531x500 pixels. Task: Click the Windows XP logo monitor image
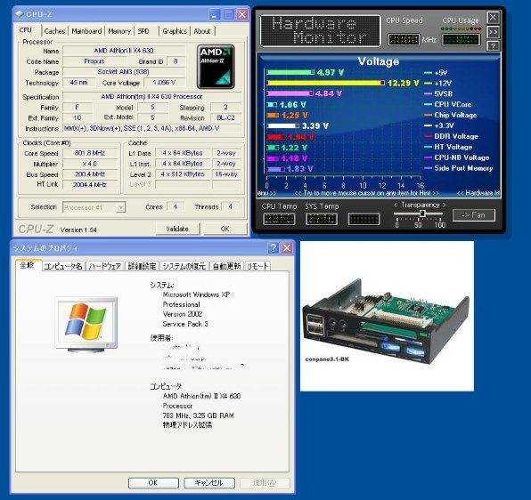[86, 325]
